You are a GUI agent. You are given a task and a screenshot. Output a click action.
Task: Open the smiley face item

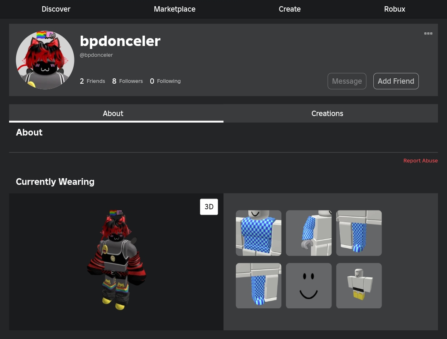[309, 286]
